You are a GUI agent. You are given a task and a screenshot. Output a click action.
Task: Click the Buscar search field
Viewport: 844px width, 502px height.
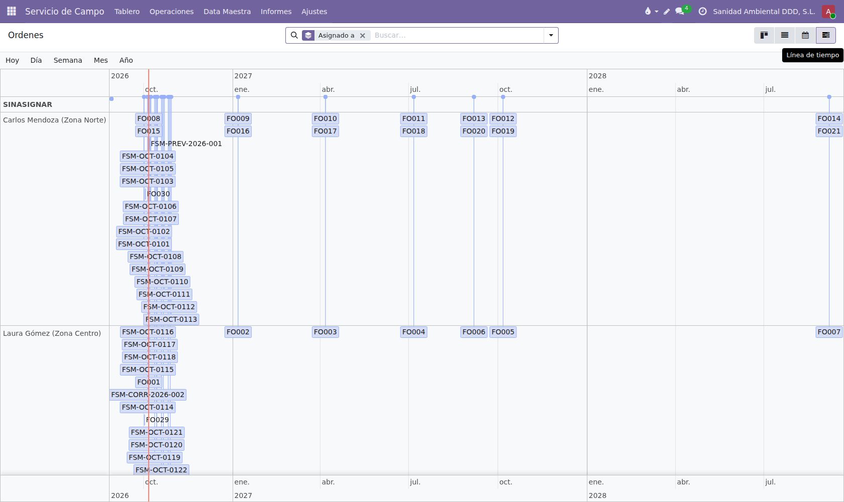tap(456, 35)
